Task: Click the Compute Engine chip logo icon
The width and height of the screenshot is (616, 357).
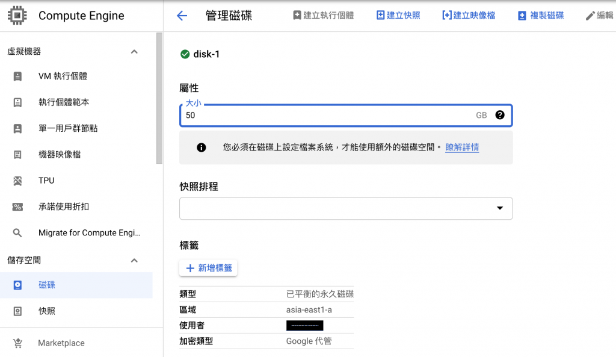Action: (17, 15)
